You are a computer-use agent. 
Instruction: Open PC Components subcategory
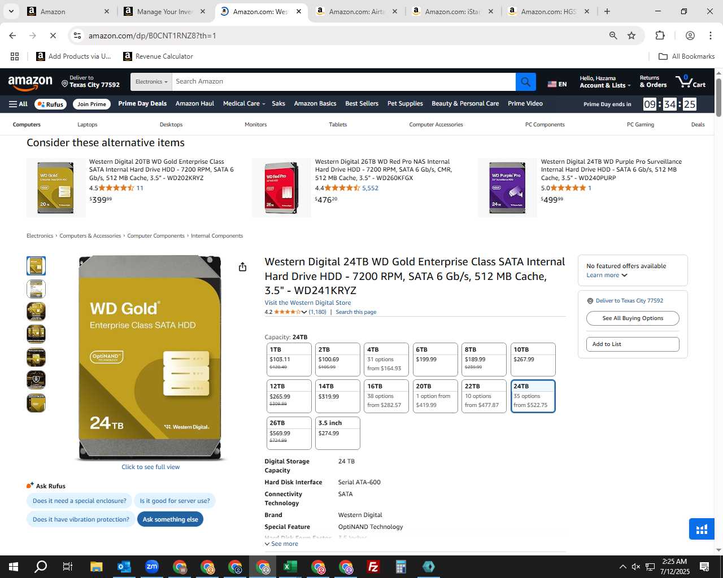545,125
